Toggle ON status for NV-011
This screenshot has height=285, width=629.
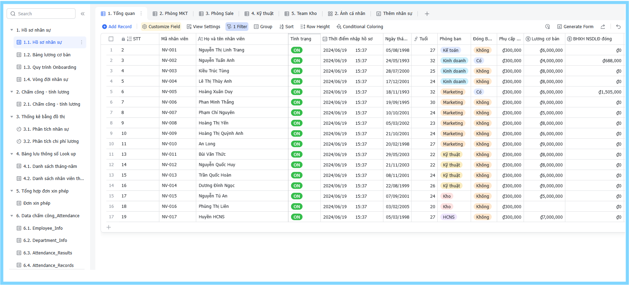297,155
